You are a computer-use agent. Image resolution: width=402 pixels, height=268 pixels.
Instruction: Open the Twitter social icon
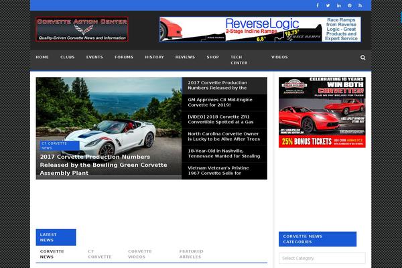tap(328, 5)
